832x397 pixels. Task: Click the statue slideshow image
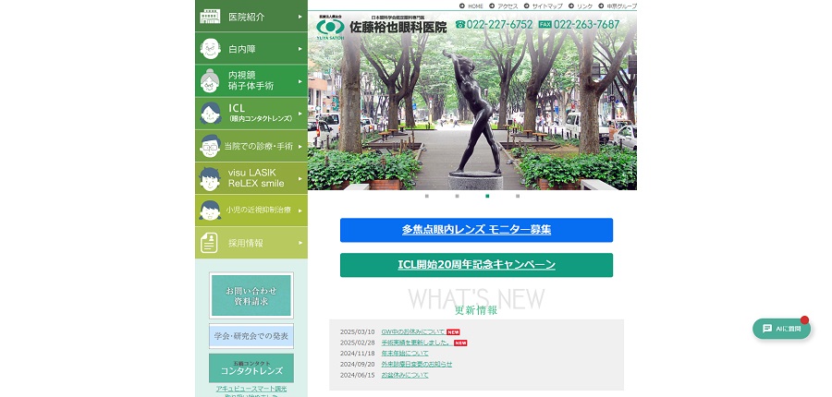(x=472, y=101)
